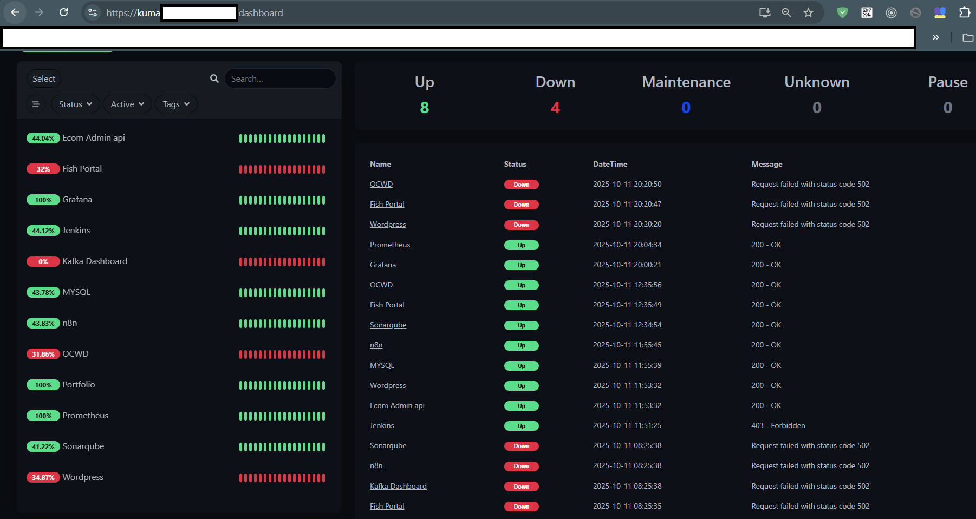Show more bookmarks with chevron
976x519 pixels.
(935, 37)
